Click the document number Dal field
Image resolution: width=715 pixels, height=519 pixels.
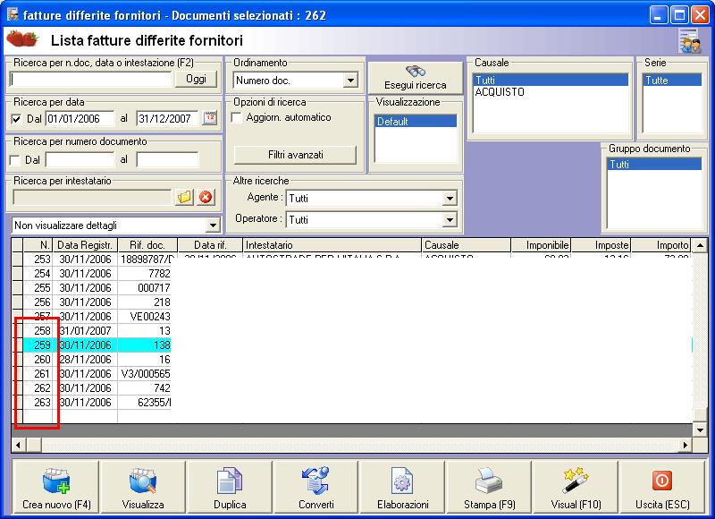(80, 160)
